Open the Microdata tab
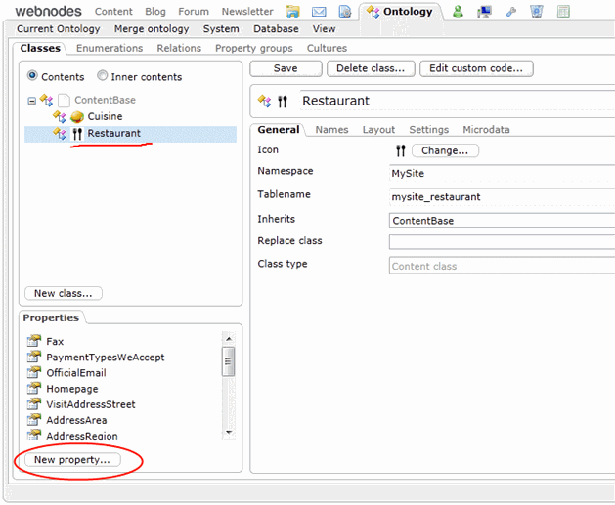This screenshot has width=615, height=505. click(486, 130)
